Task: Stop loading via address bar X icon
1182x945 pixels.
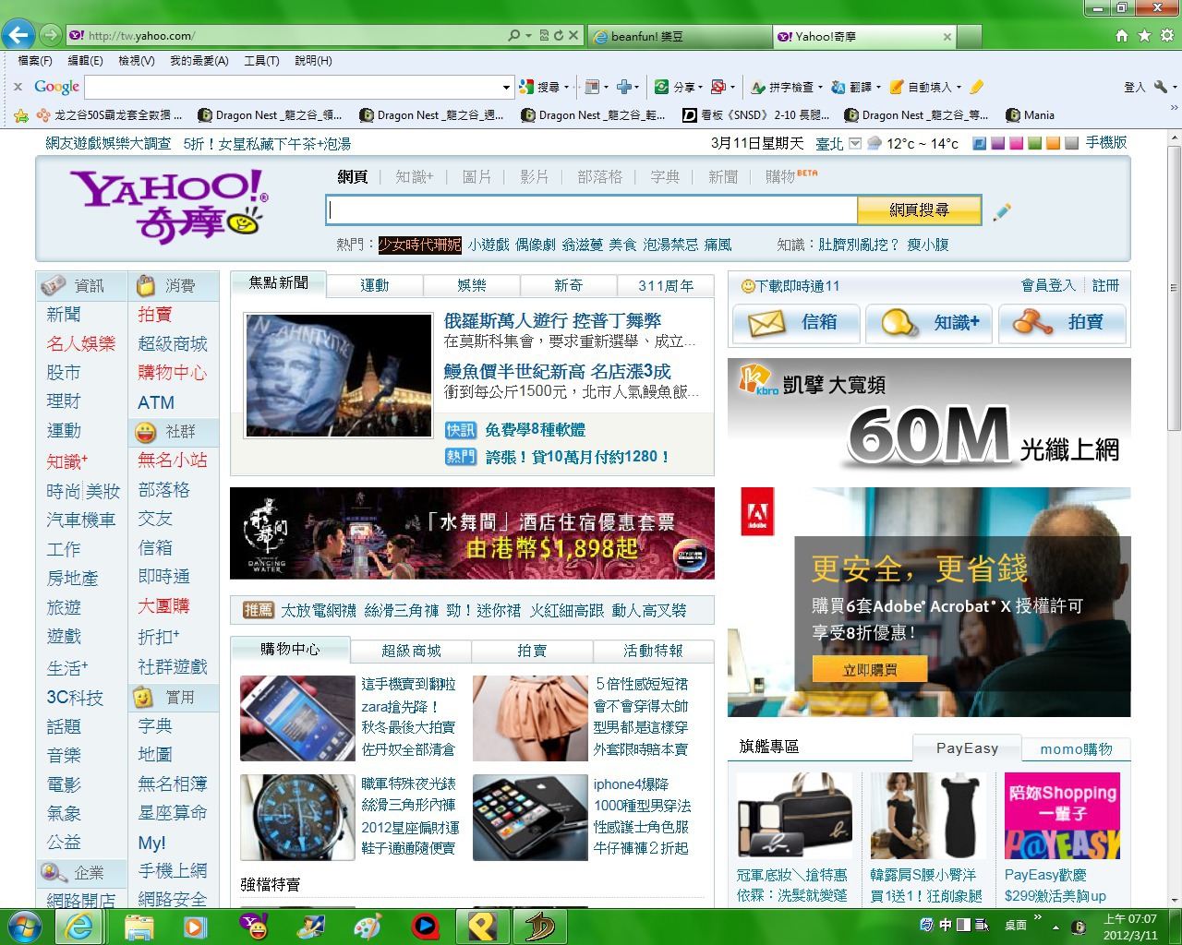Action: pos(573,35)
